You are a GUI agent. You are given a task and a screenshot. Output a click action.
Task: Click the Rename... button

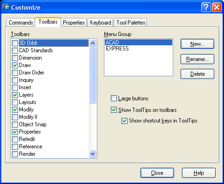pos(197,59)
